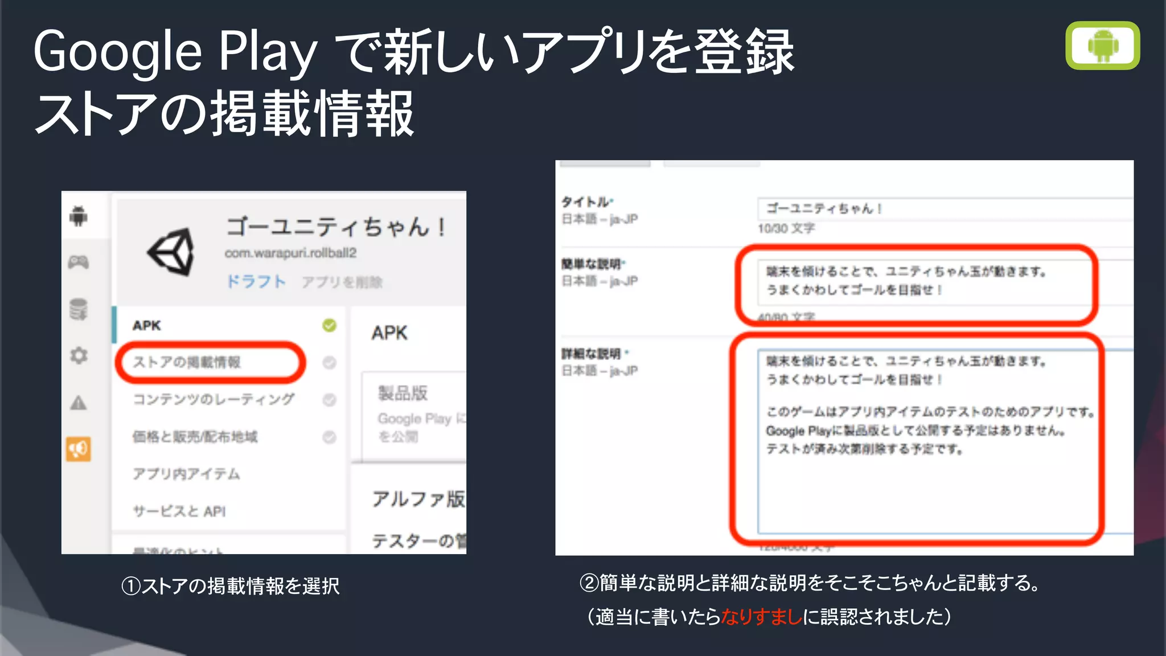Open サービスと API menu item
The width and height of the screenshot is (1166, 656).
click(x=179, y=511)
